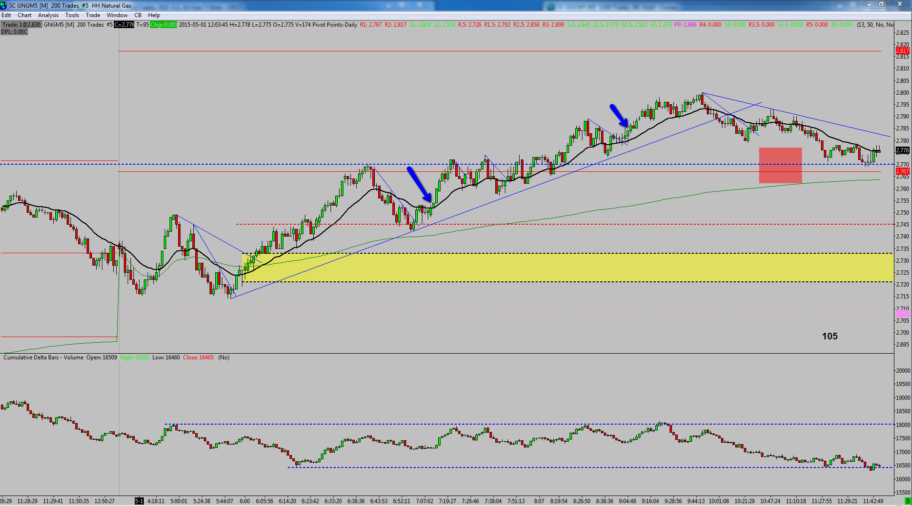Select the yellow highlighted price zone drawing
The height and width of the screenshot is (506, 912).
click(567, 268)
